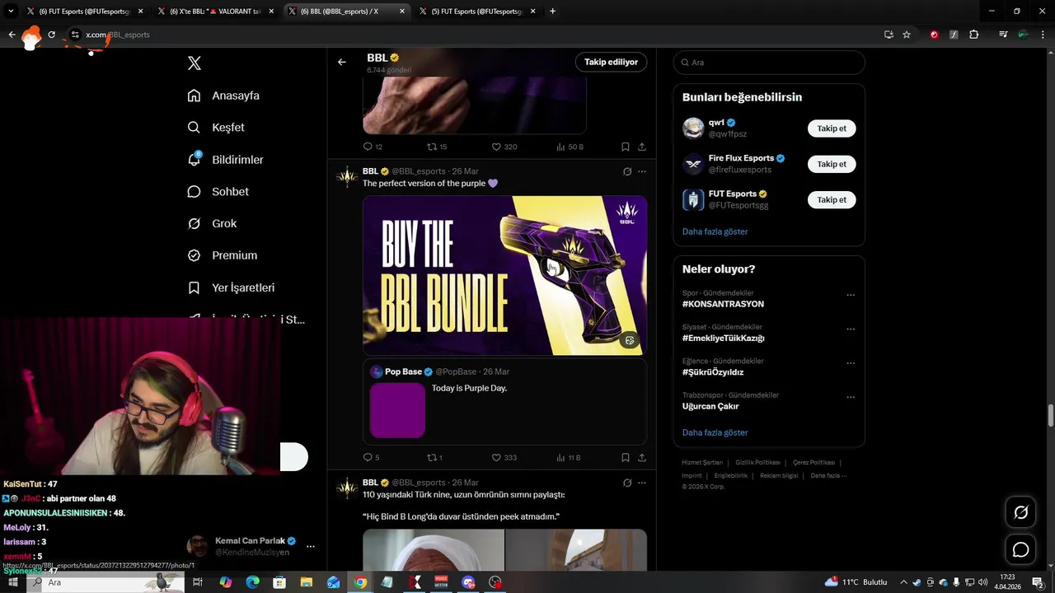1055x593 pixels.
Task: Open Gizlilik Politikası footer link
Action: click(x=757, y=463)
